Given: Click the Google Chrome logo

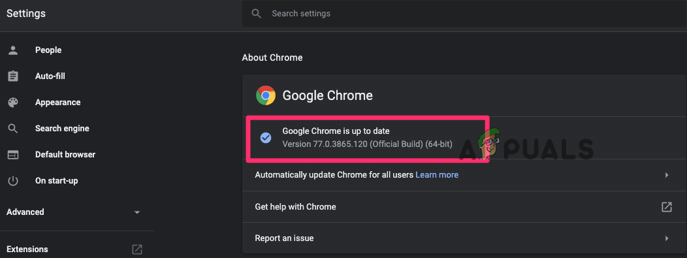Looking at the screenshot, I should tap(266, 95).
